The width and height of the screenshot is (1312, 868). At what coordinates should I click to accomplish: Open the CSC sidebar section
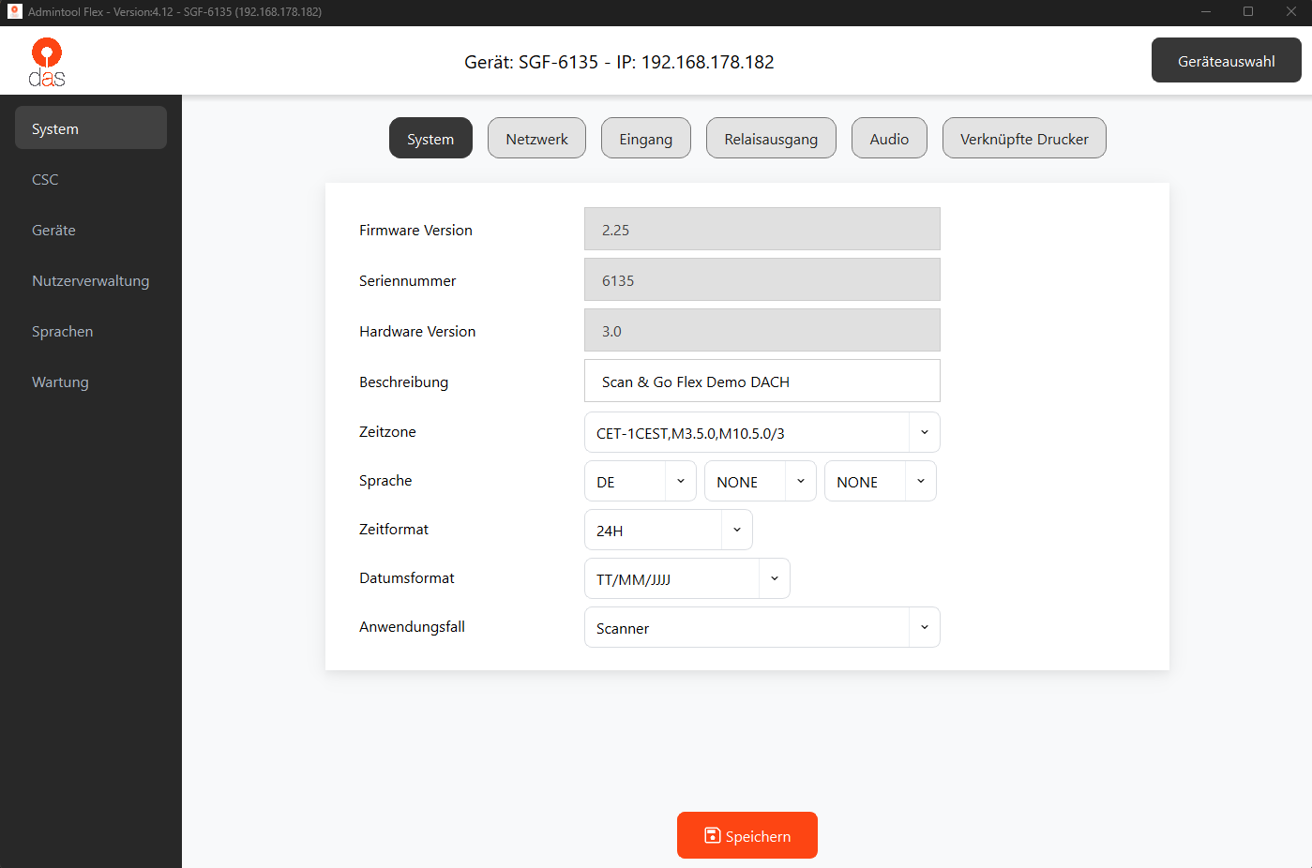tap(91, 179)
